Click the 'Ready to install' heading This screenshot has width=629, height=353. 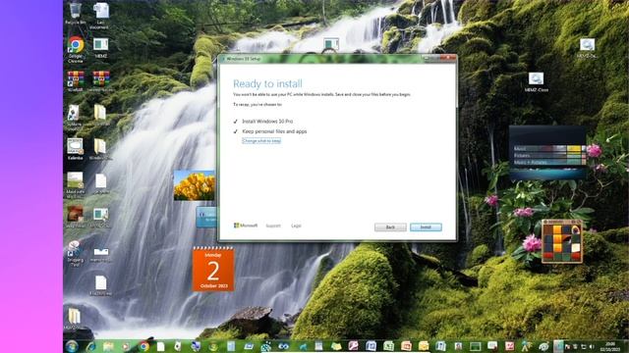pos(267,83)
